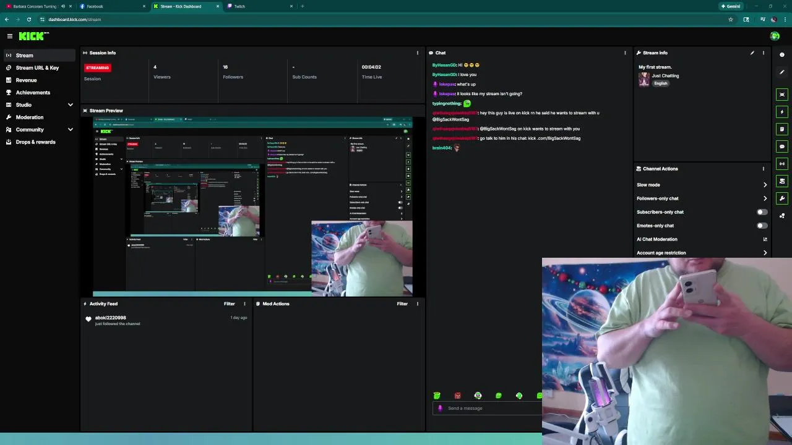Click the Gemini button in title bar

click(x=731, y=6)
